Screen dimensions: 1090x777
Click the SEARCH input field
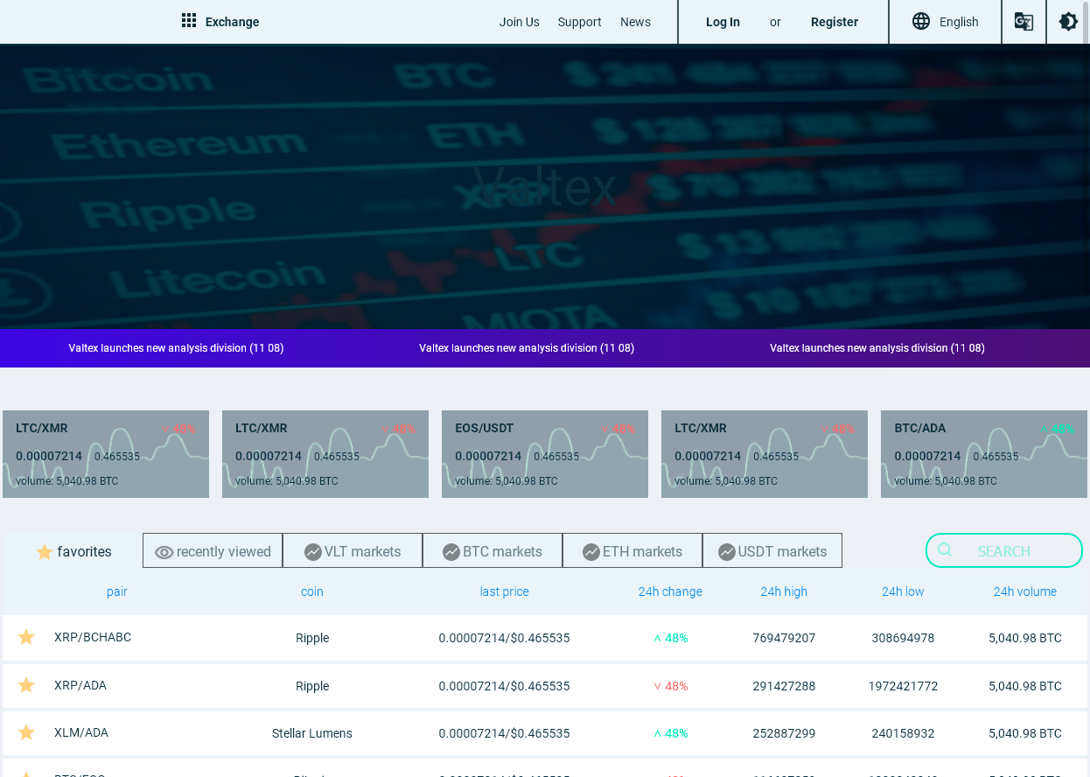[x=1004, y=550]
